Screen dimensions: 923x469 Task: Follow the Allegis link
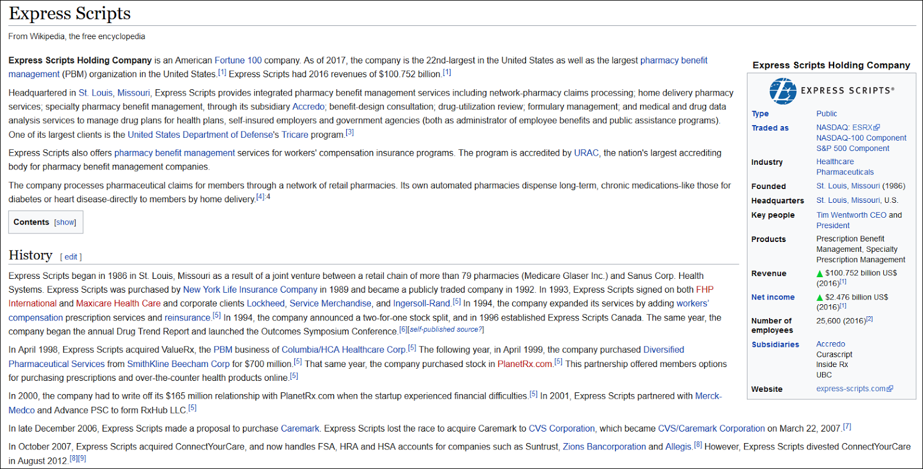click(678, 447)
